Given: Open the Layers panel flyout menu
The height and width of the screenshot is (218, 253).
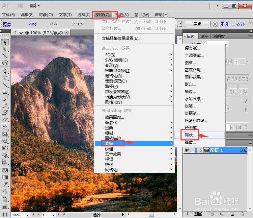Looking at the screenshot, I should click(250, 143).
